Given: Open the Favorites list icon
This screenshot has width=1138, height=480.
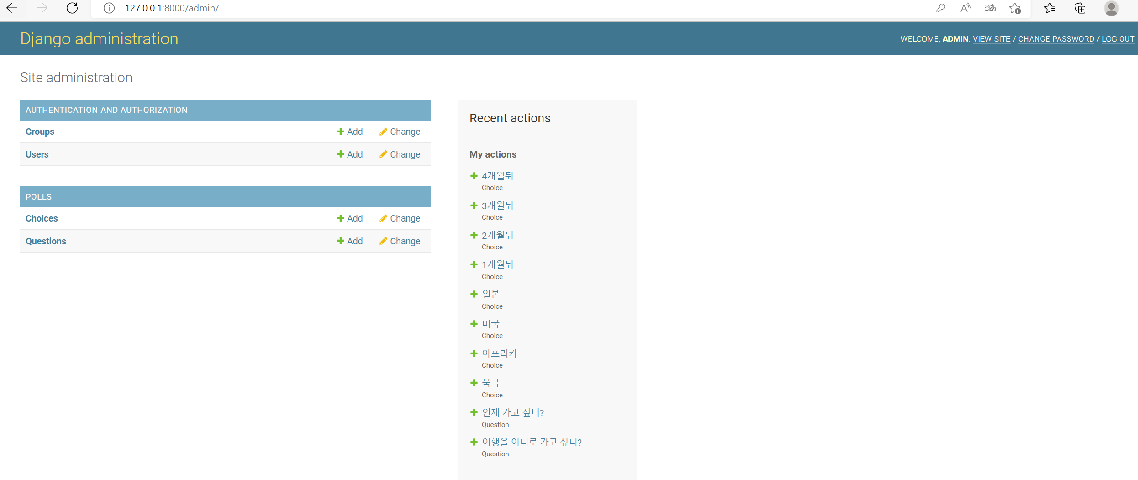Looking at the screenshot, I should click(1050, 8).
